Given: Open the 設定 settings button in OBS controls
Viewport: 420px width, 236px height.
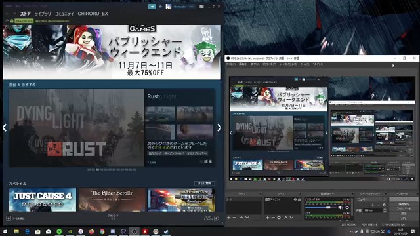Looking at the screenshot, I should pyautogui.click(x=404, y=214).
